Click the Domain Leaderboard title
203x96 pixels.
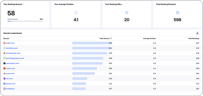13,33
